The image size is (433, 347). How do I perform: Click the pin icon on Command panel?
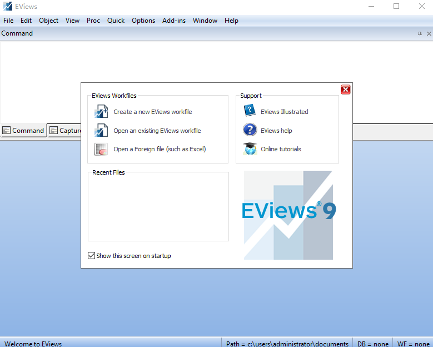(x=420, y=34)
